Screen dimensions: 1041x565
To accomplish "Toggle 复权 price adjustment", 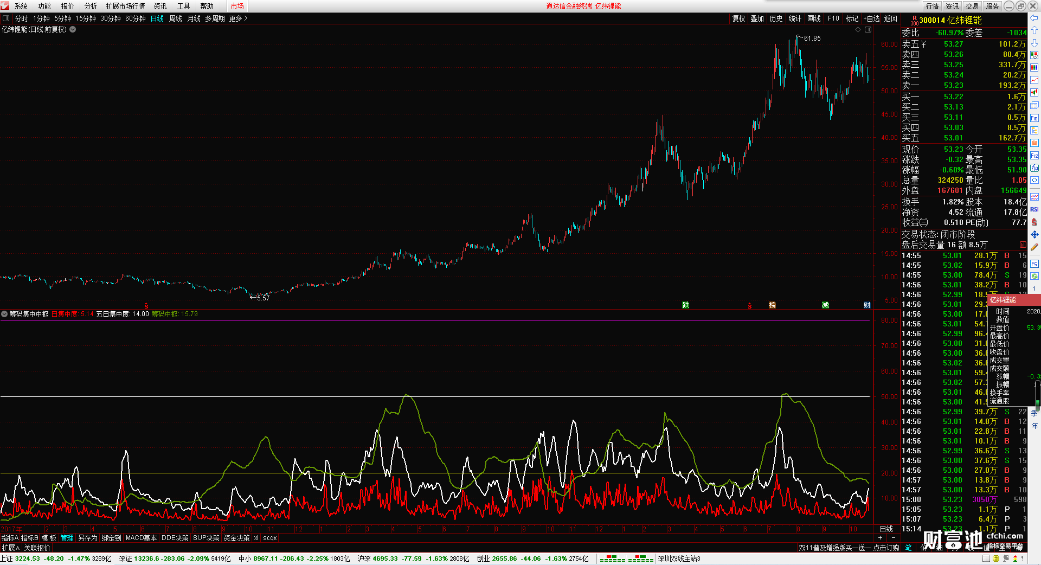I will [x=738, y=18].
